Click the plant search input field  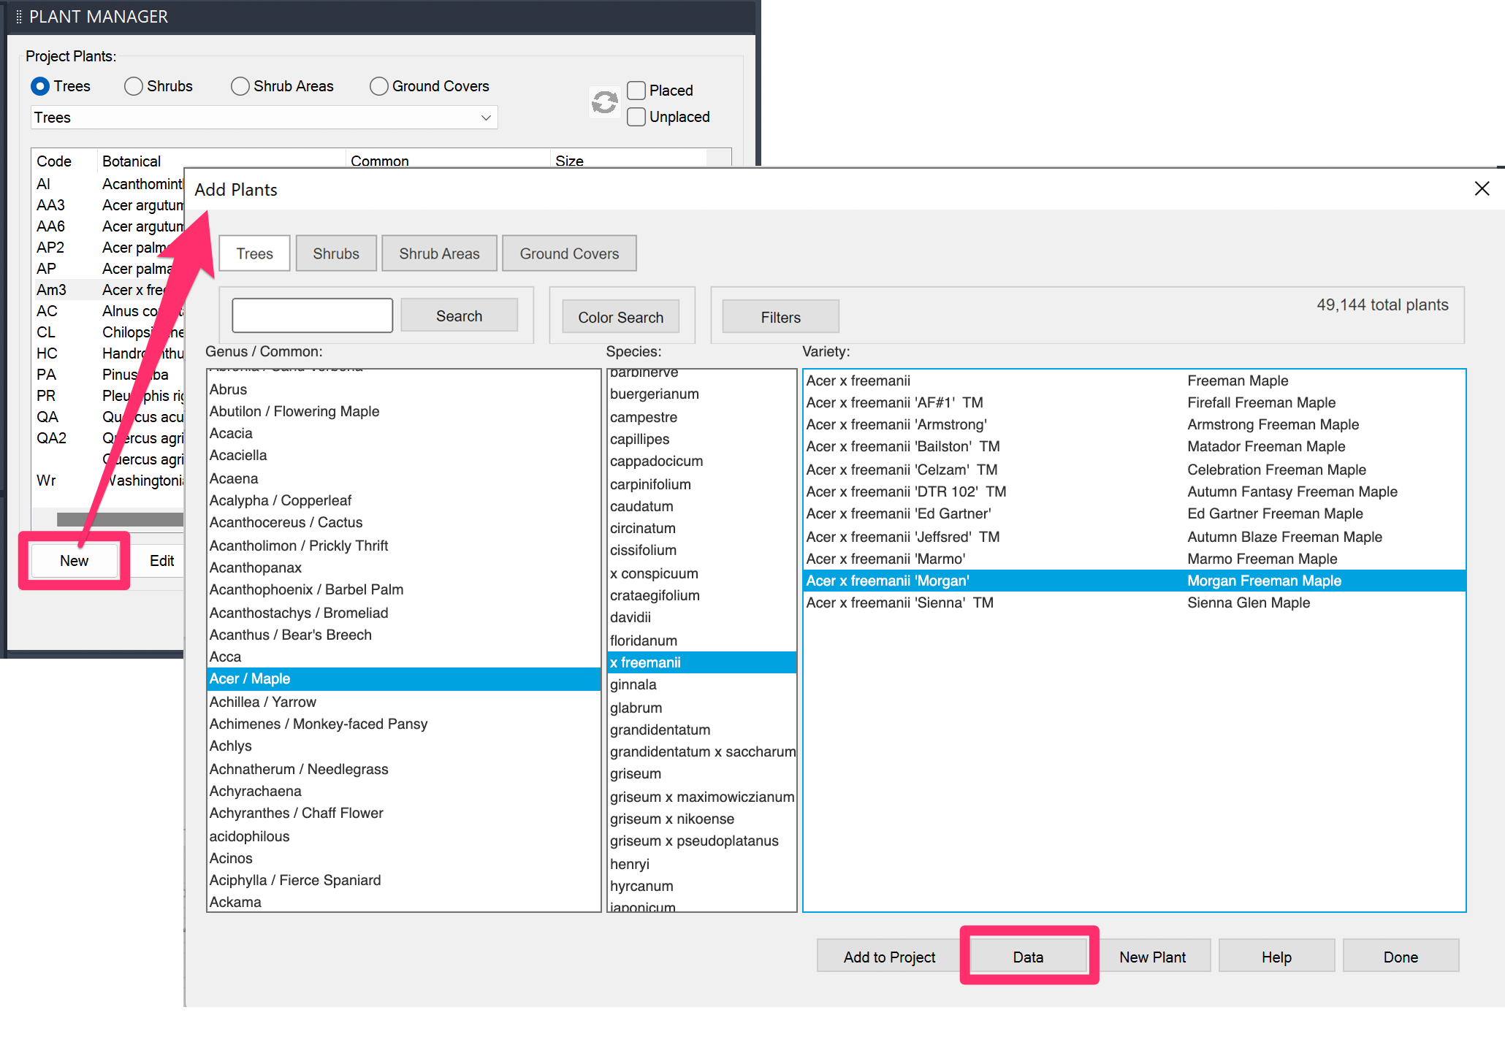(312, 315)
